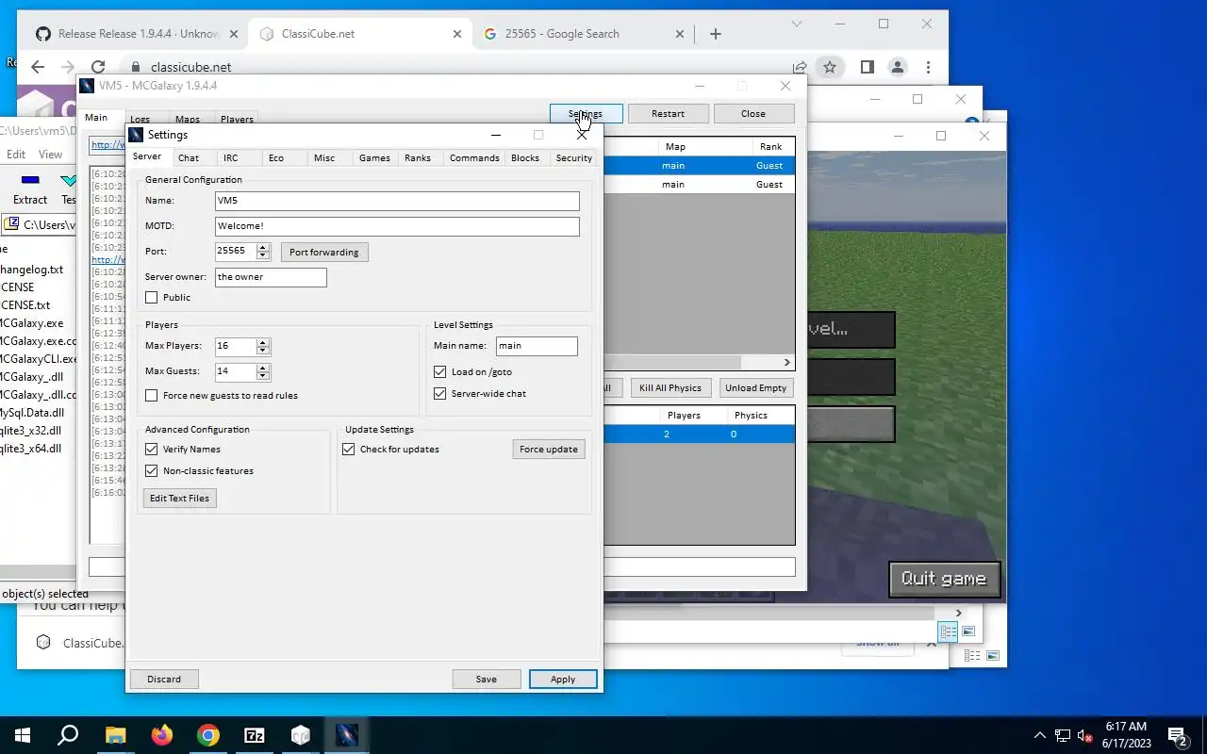Decrease Port value with down arrow
The height and width of the screenshot is (754, 1207).
click(263, 255)
